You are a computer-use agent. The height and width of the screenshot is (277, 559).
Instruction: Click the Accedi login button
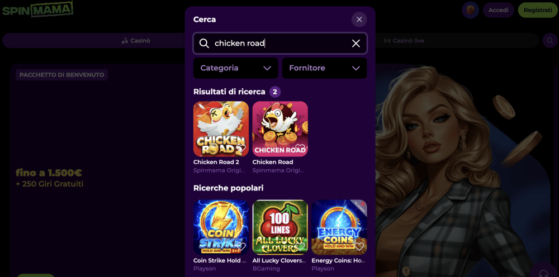click(x=498, y=10)
